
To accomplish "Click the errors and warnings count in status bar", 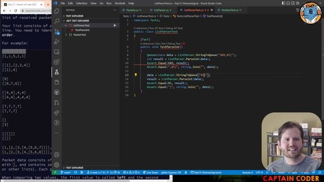I will (132, 172).
